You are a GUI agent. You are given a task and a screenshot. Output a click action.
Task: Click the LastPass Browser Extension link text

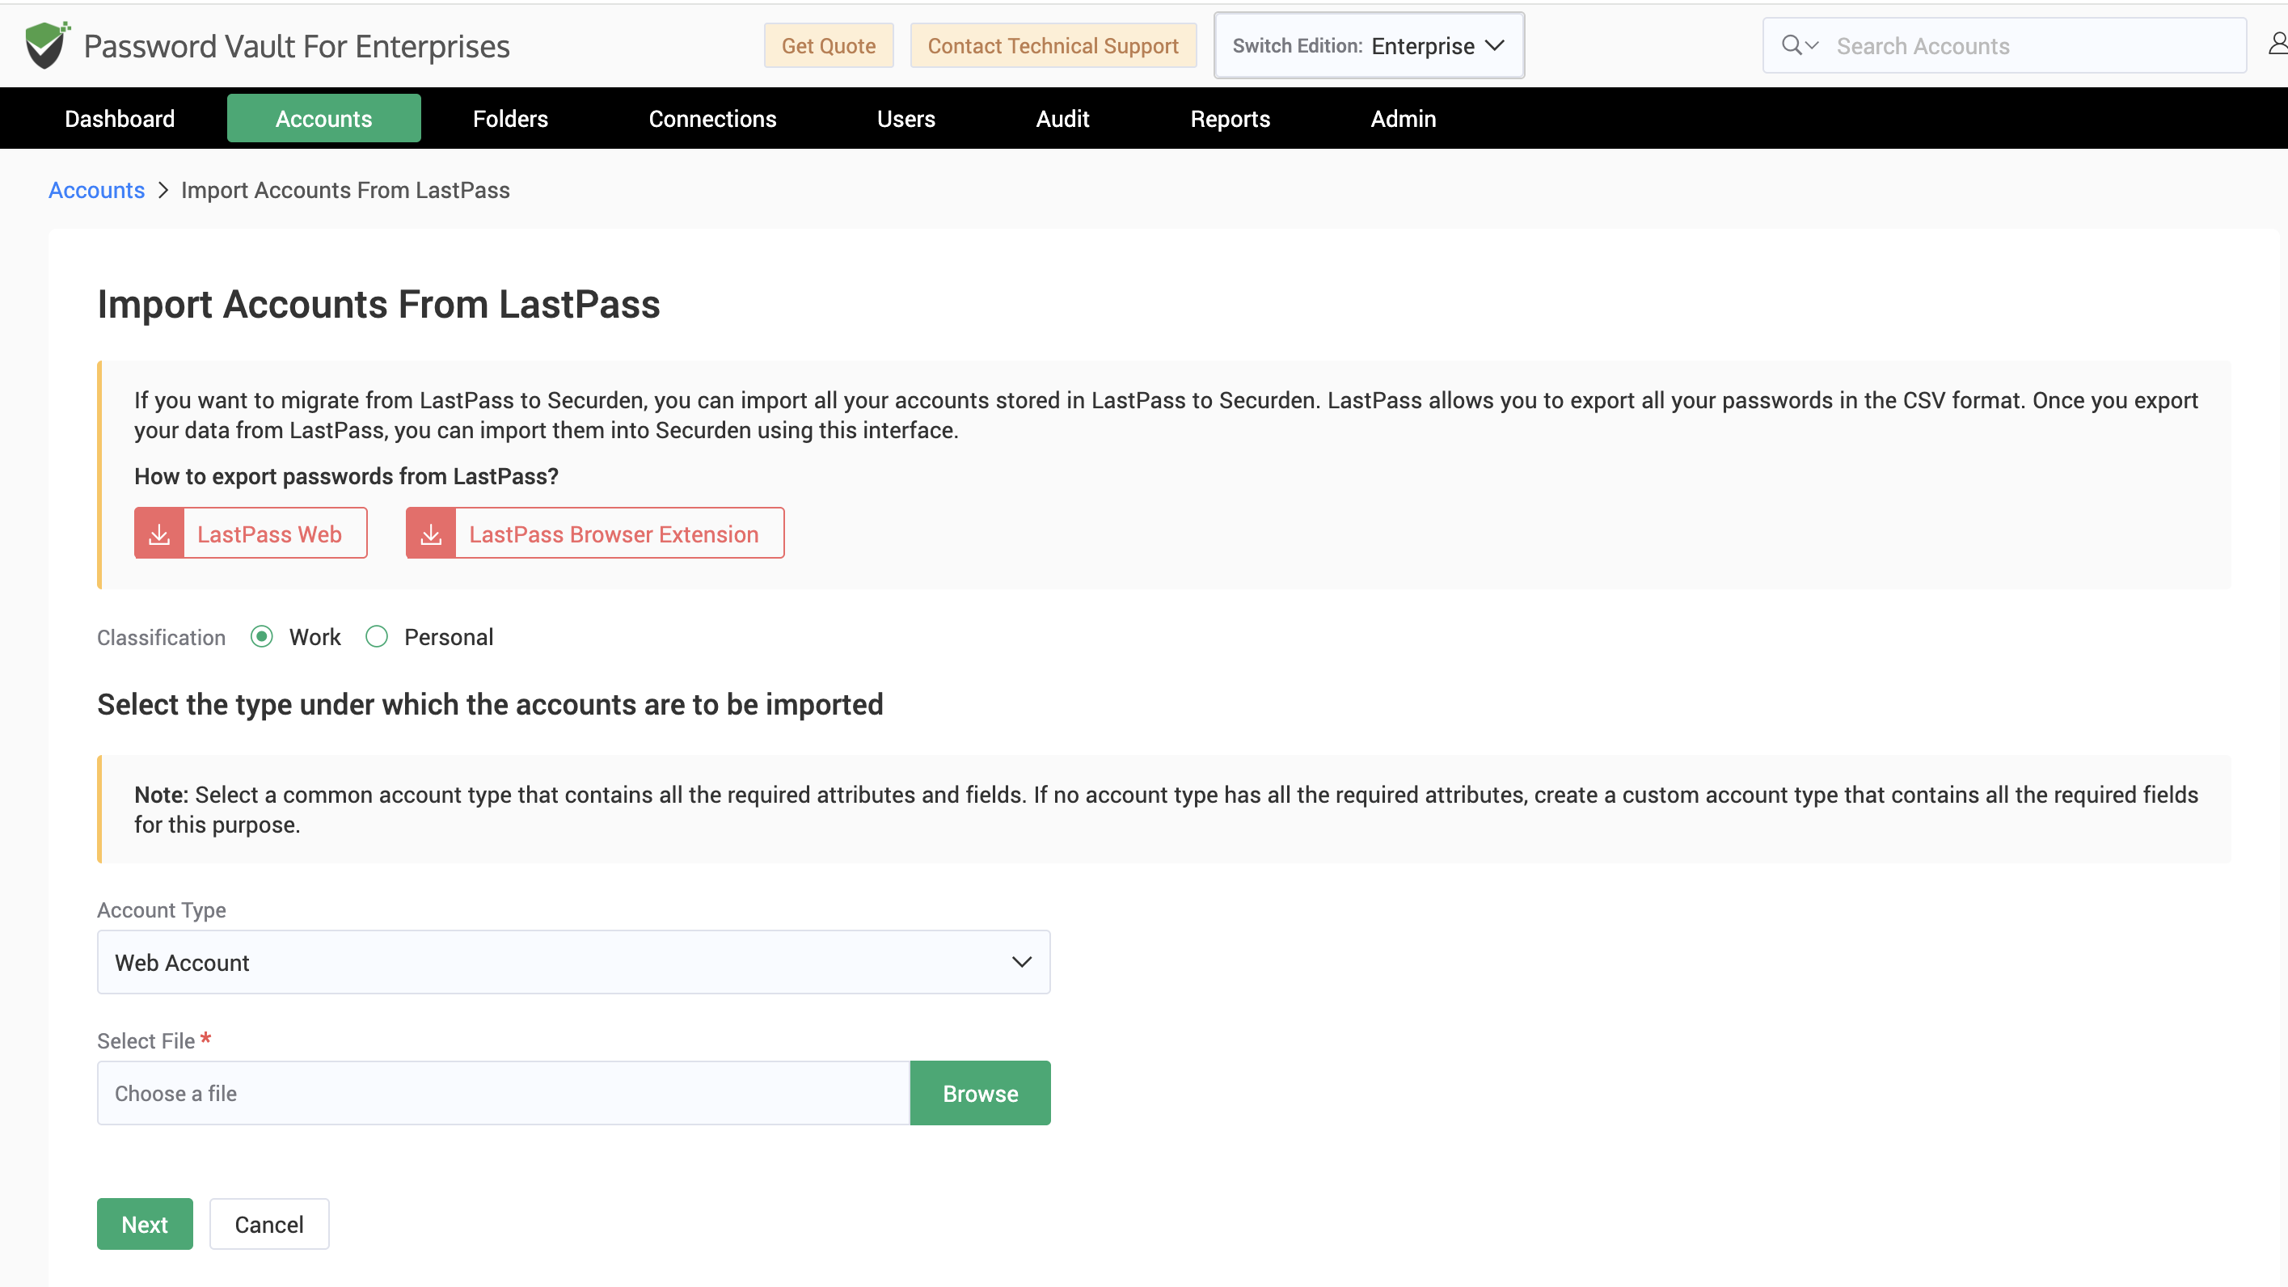pyautogui.click(x=614, y=534)
